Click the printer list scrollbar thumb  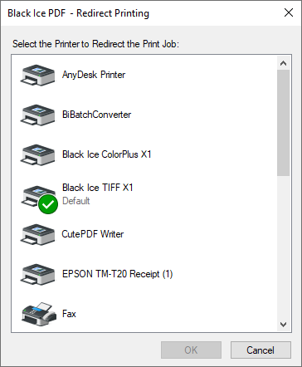tap(283, 123)
